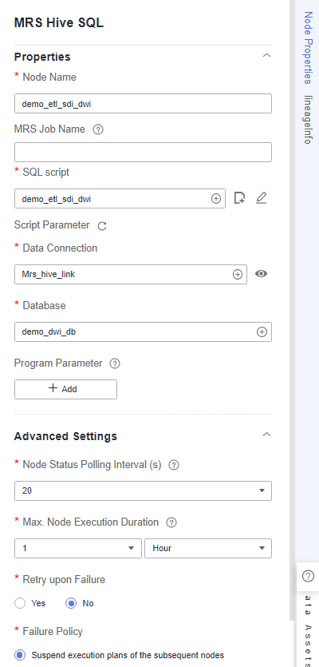The height and width of the screenshot is (667, 319).
Task: Open the Hour unit dropdown
Action: tap(208, 548)
